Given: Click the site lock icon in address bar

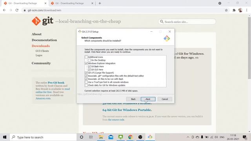Looking at the screenshot, I should tap(24, 10).
